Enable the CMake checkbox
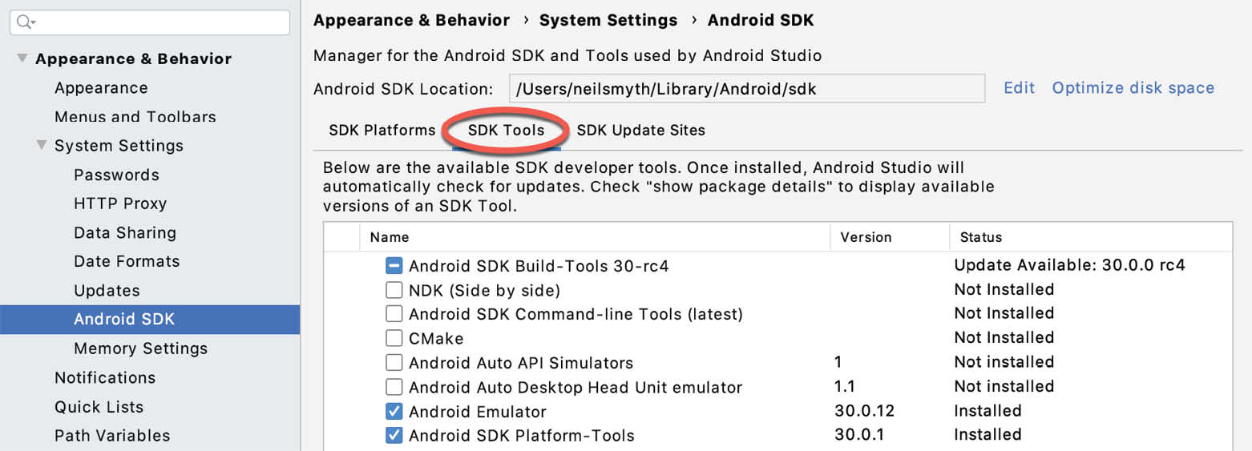The height and width of the screenshot is (451, 1252). [394, 338]
